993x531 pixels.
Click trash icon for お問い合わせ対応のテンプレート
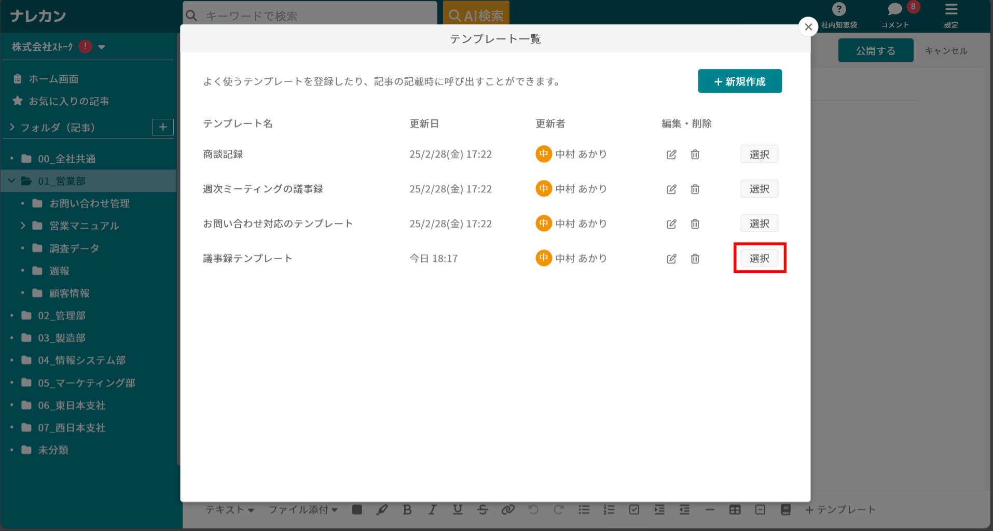pos(695,224)
